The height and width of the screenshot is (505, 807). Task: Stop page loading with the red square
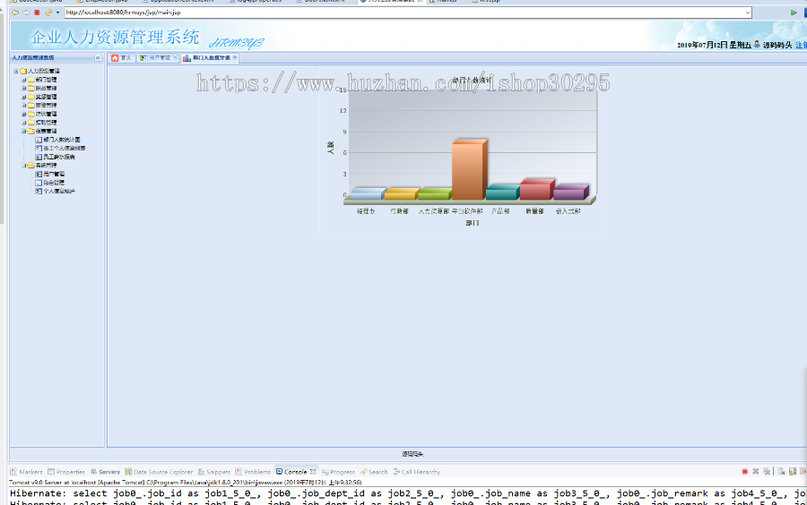click(x=37, y=13)
